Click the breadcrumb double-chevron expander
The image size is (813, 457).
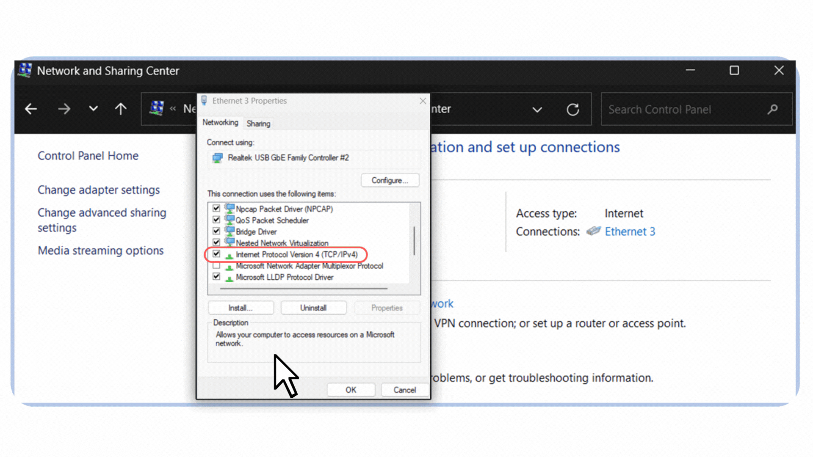point(173,109)
